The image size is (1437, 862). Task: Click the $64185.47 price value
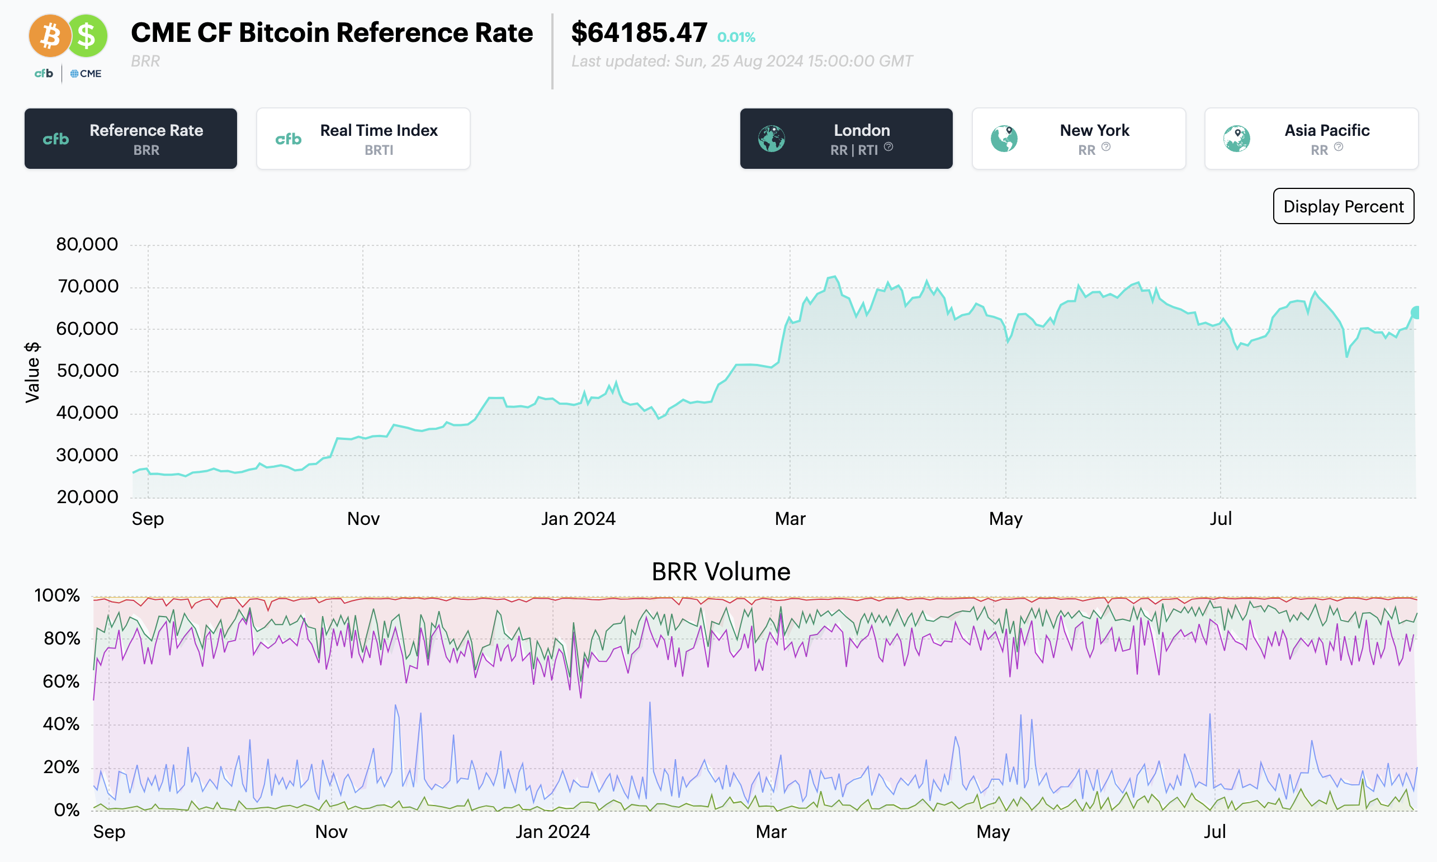pyautogui.click(x=639, y=32)
